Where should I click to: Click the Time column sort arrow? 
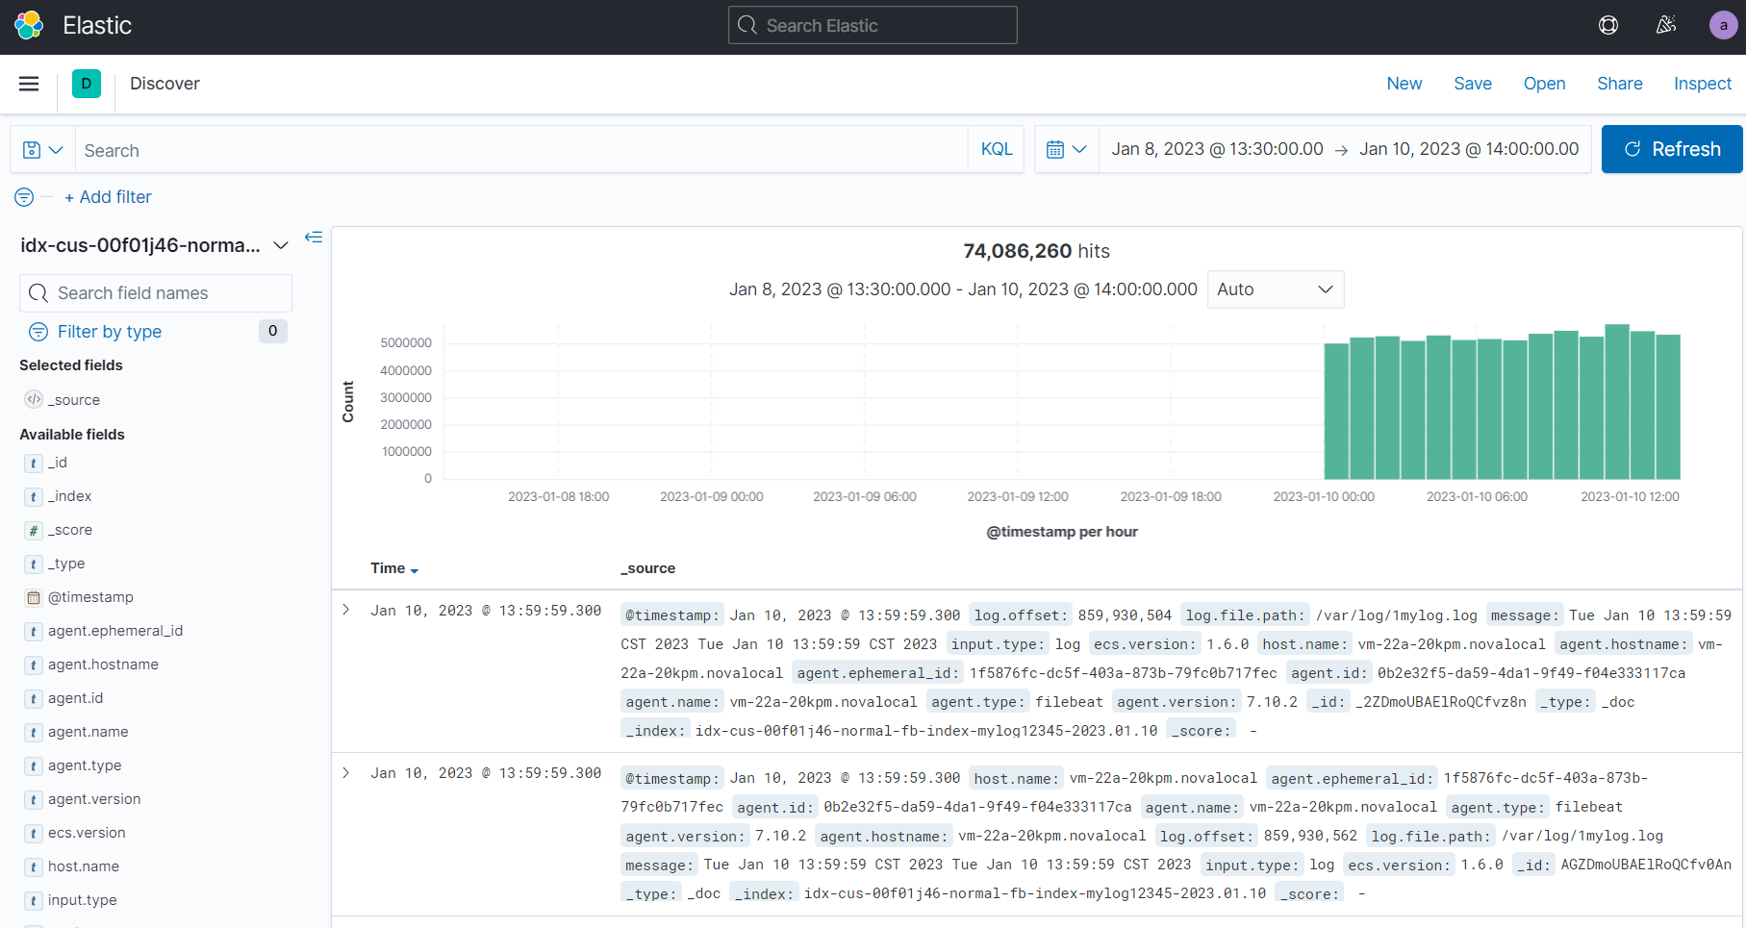pos(415,570)
